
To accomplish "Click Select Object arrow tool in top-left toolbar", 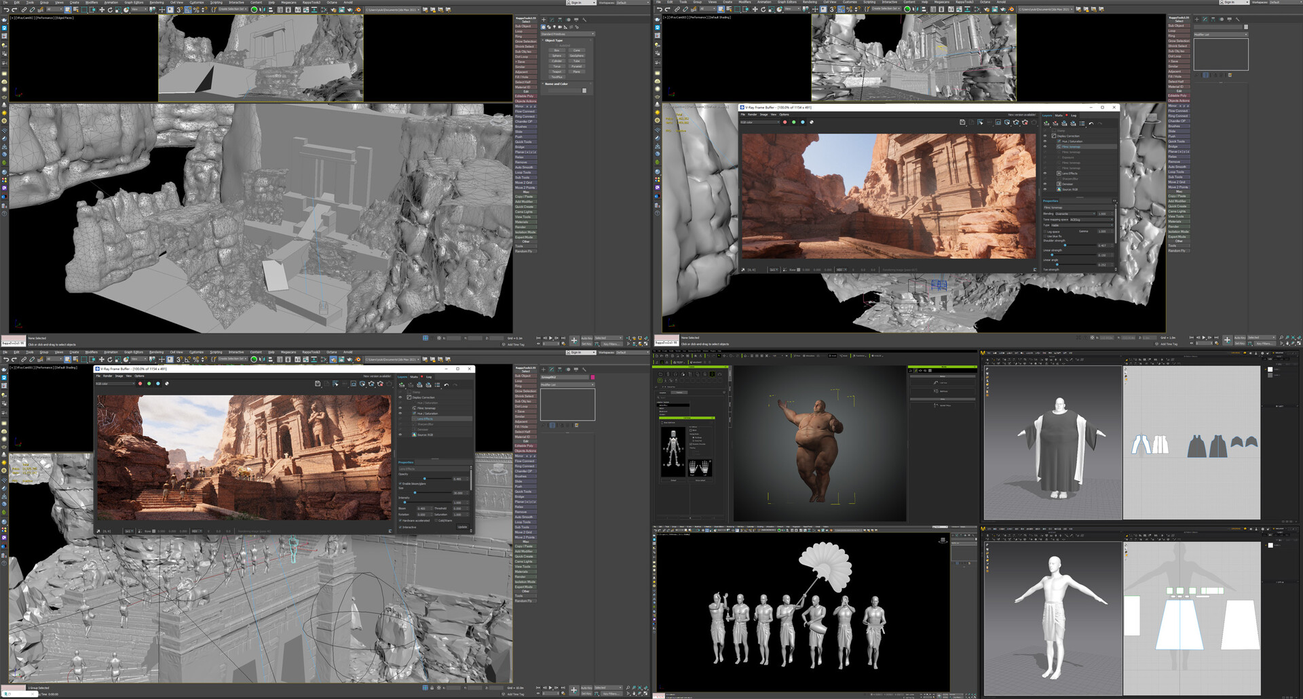I will pos(68,9).
